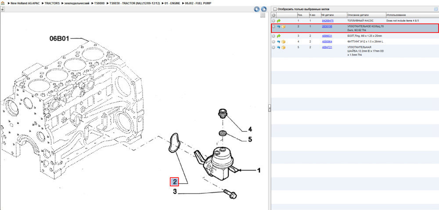Go to next diagram with right arrow
Screen dimensions: 439x210
263,9
